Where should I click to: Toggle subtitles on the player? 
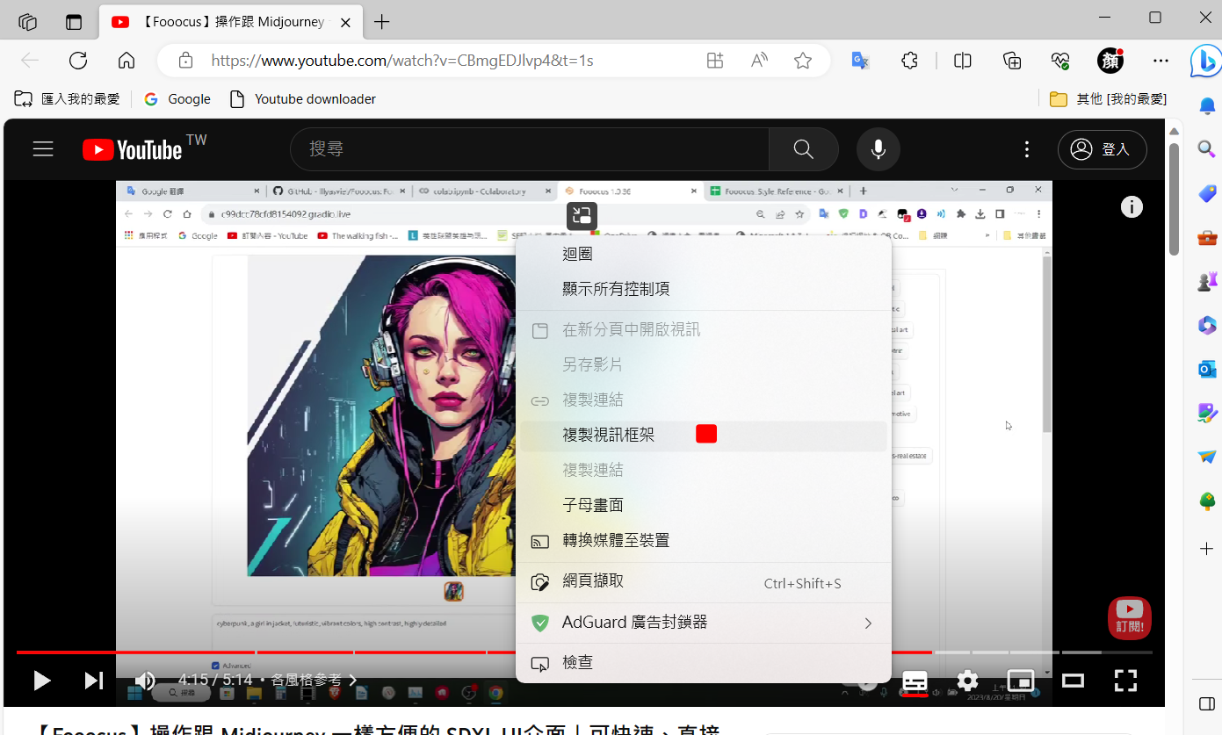tap(915, 681)
